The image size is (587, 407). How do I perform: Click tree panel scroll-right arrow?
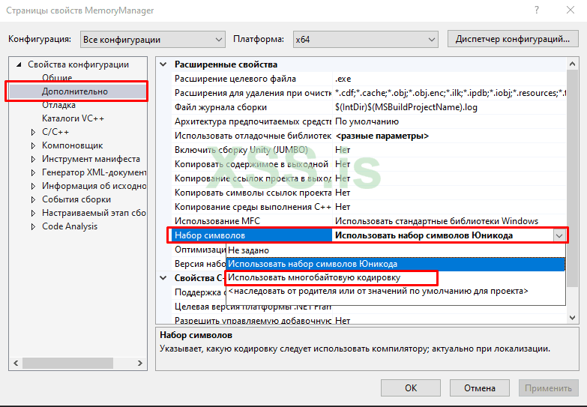140,363
